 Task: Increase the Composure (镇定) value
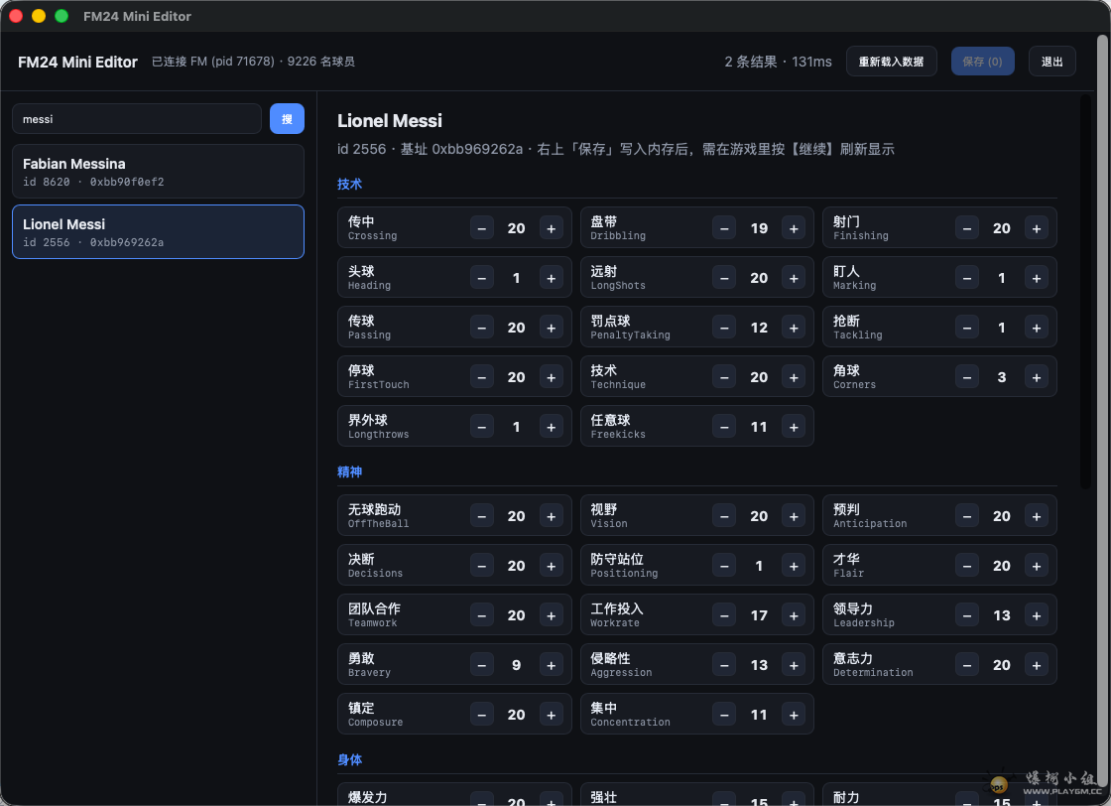(552, 715)
